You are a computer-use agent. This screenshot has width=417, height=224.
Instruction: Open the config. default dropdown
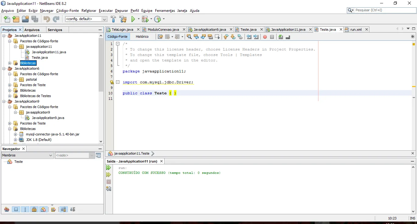tap(105, 19)
